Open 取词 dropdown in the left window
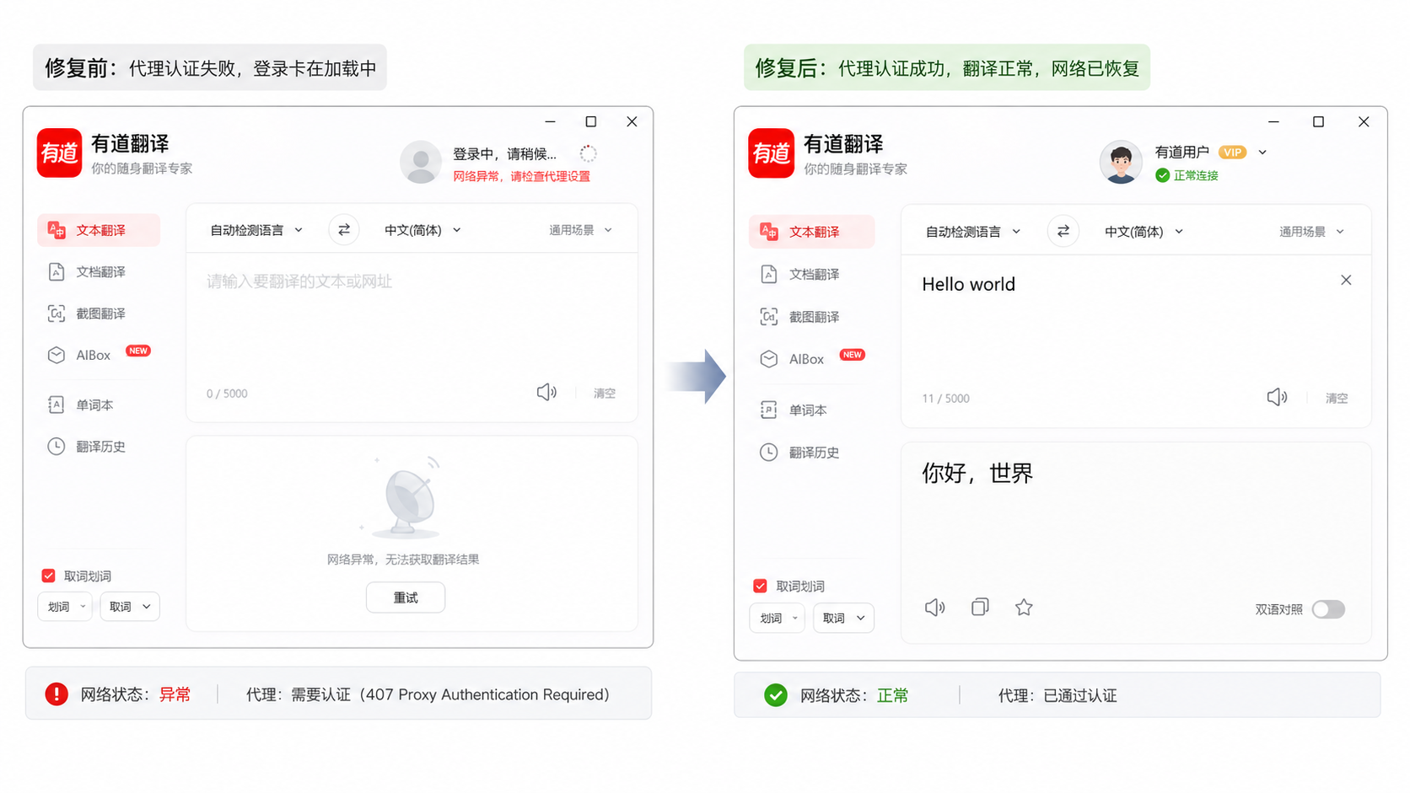This screenshot has width=1410, height=793. [129, 607]
